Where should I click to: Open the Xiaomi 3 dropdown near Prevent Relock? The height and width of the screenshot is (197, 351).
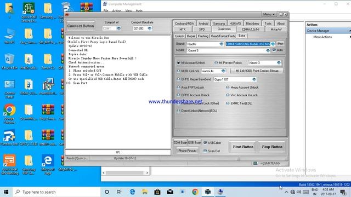point(279,63)
